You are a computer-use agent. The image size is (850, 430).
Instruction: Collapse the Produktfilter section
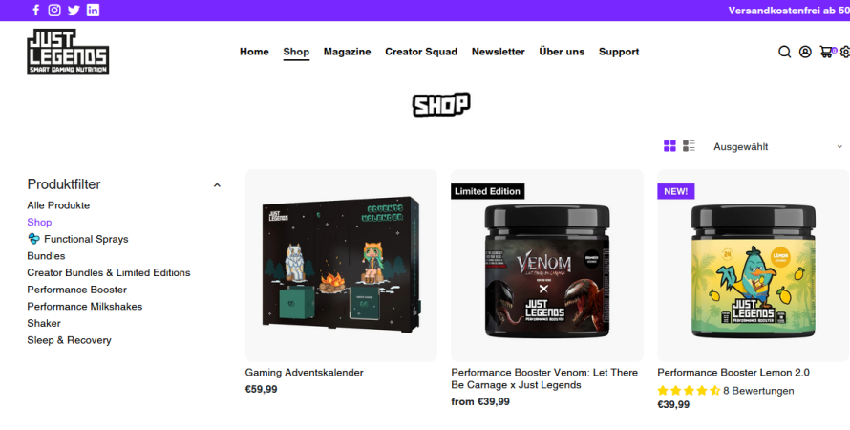point(217,185)
